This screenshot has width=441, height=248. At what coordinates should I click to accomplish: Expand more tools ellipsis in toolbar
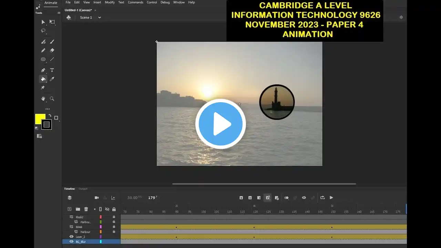pos(48,109)
